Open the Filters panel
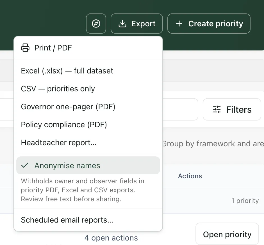The image size is (264, 245). 232,109
